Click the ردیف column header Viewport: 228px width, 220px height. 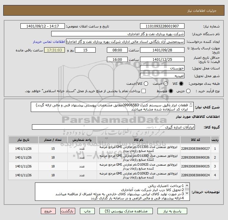(215, 140)
